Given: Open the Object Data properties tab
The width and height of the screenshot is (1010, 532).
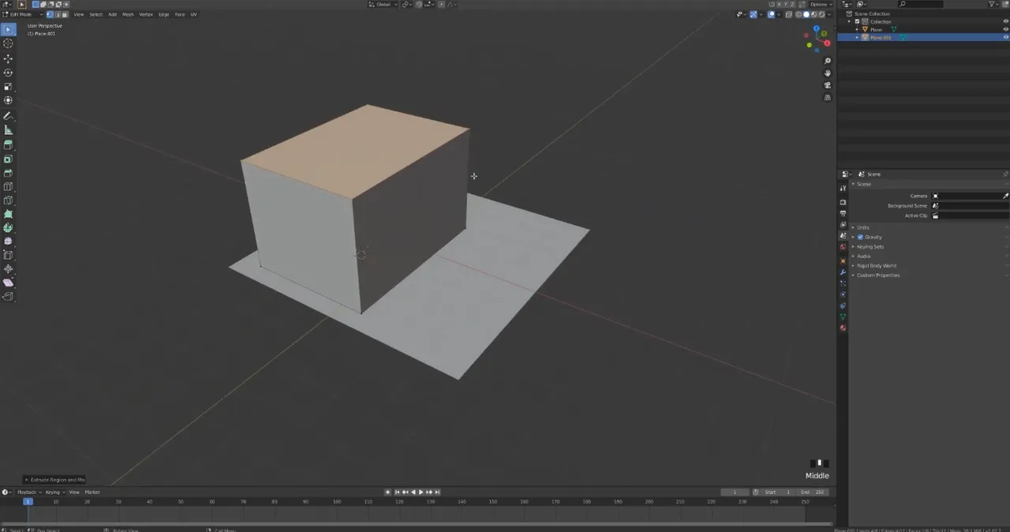Looking at the screenshot, I should click(x=843, y=317).
